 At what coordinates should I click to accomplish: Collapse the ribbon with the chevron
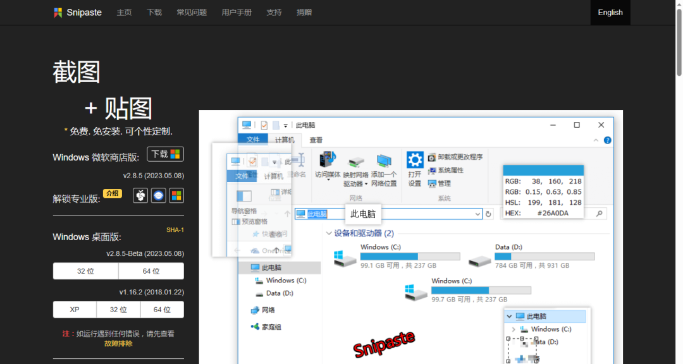596,140
